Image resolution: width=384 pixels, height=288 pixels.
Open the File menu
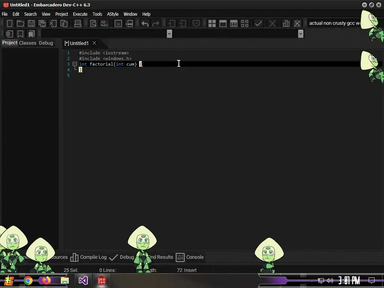click(x=4, y=14)
